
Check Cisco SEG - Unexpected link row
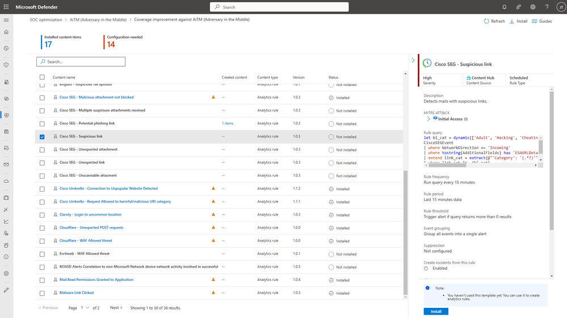43,163
